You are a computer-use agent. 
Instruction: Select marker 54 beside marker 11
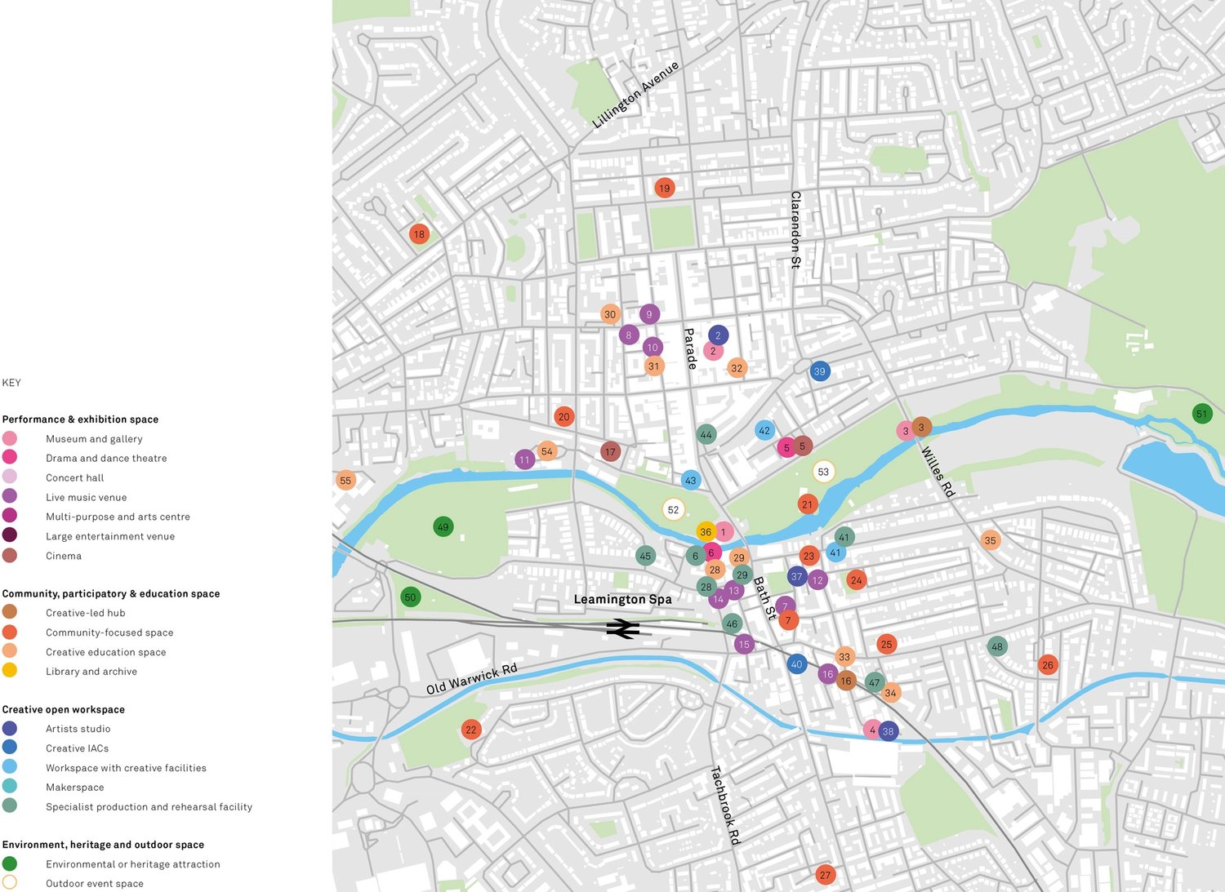(x=547, y=450)
